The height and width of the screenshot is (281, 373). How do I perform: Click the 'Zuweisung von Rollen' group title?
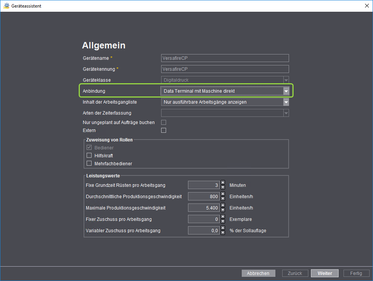point(109,140)
